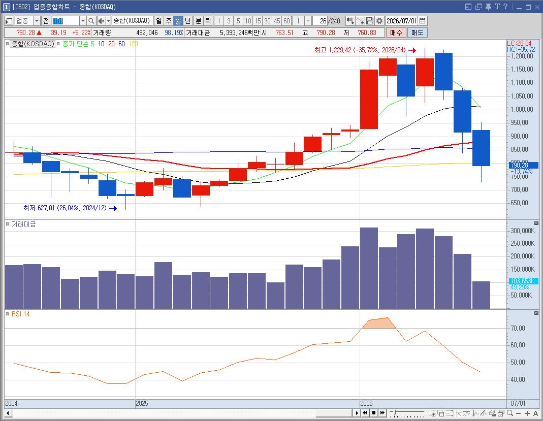The image size is (543, 421).
Task: Click the 매수 buy button
Action: 396,33
